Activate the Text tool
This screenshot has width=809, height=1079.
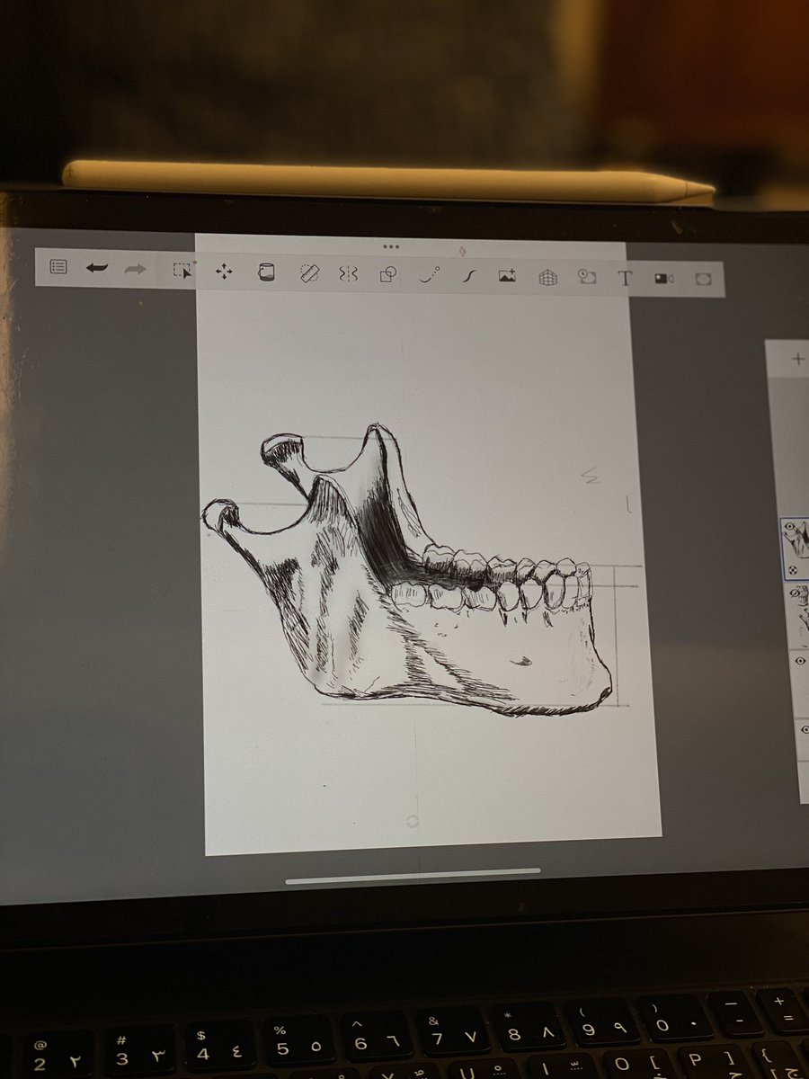625,276
